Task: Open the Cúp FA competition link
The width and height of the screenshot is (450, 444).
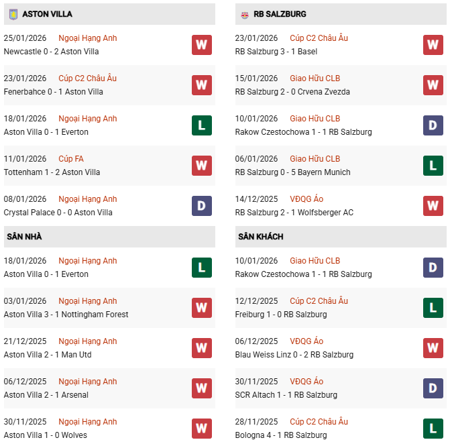Action: click(70, 159)
